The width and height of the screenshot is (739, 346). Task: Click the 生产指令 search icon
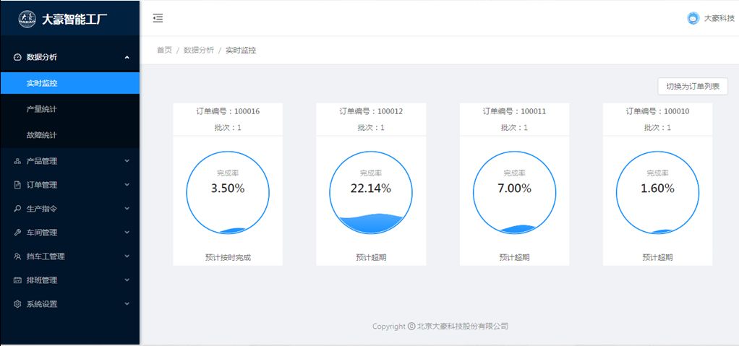tap(17, 209)
